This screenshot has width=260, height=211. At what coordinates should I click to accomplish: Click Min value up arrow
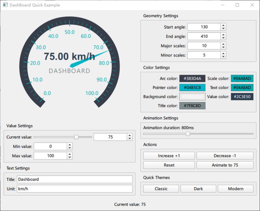70,144
